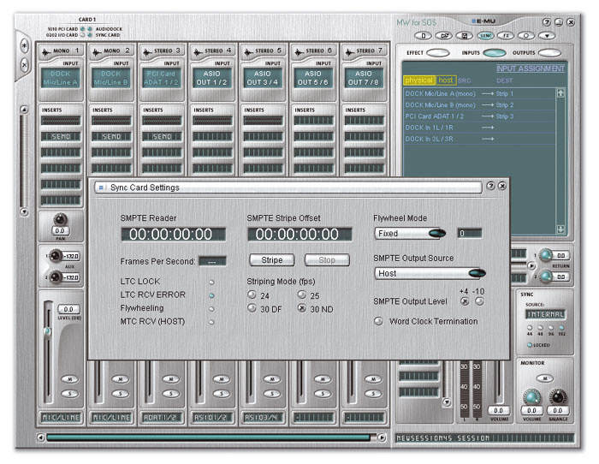Select 24 fps striping mode
The width and height of the screenshot is (599, 464).
tap(252, 295)
